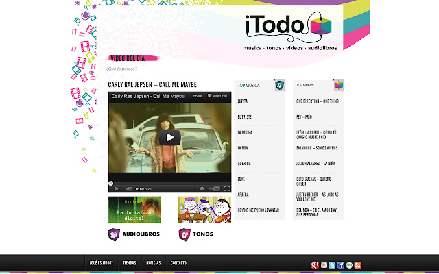Open Fey – Frío video

click(304, 117)
